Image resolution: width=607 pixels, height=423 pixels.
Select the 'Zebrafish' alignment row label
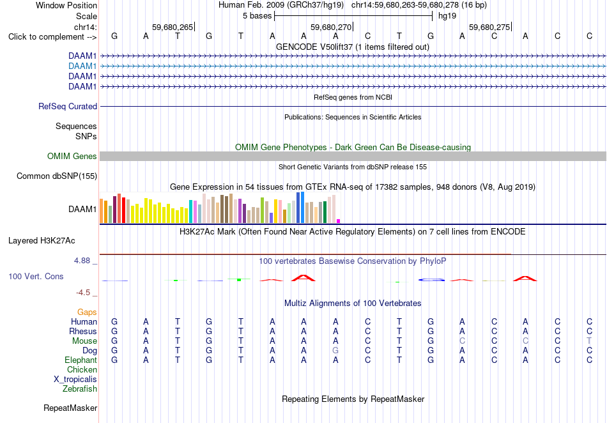coord(80,388)
